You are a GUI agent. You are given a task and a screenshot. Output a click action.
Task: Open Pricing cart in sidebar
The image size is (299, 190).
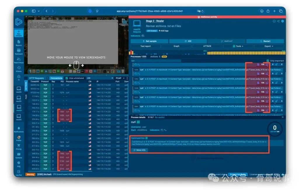coord(19,147)
